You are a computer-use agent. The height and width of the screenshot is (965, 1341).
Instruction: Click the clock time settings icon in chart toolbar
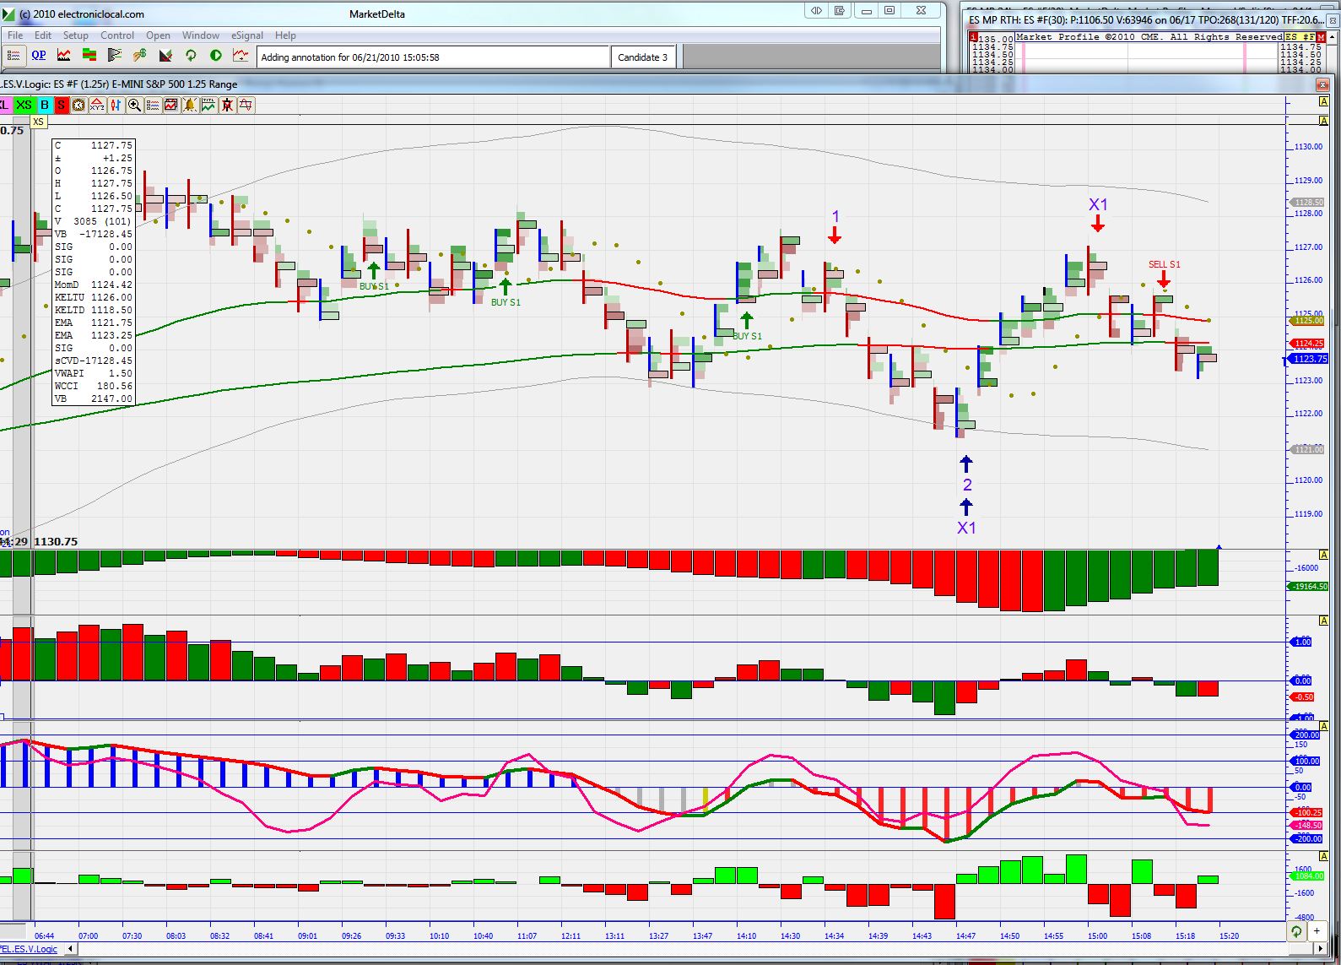pos(78,105)
